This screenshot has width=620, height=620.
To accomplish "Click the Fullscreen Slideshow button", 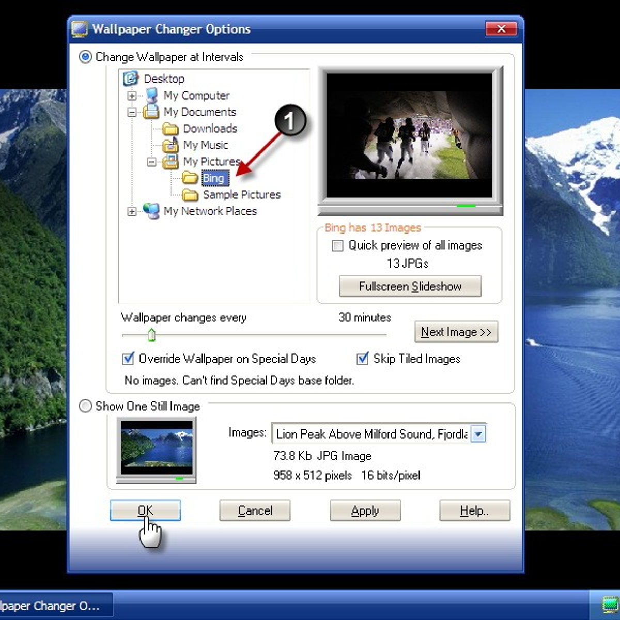I will click(410, 286).
